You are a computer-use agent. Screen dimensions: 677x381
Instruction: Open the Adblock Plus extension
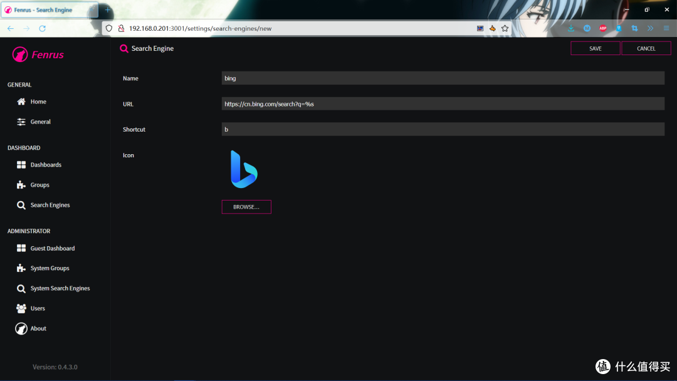[602, 28]
